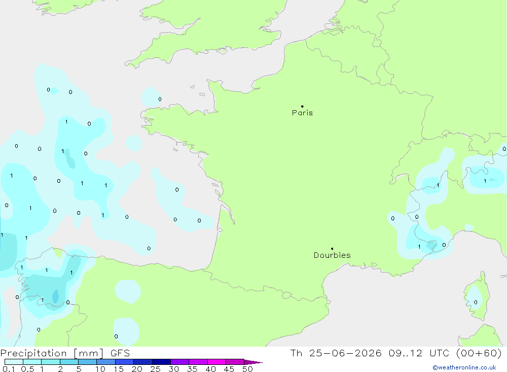507x372 pixels.
Task: Click the "Th 25-06-2026" date text
Action: tap(336, 353)
